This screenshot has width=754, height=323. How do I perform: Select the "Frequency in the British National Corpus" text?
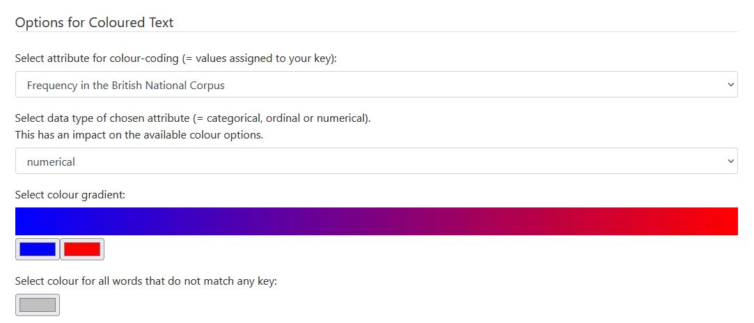click(x=125, y=86)
